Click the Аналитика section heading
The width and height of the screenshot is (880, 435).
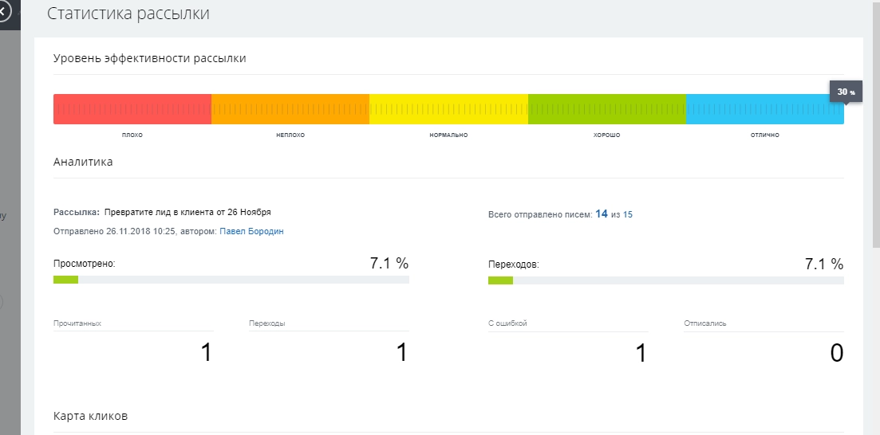83,163
